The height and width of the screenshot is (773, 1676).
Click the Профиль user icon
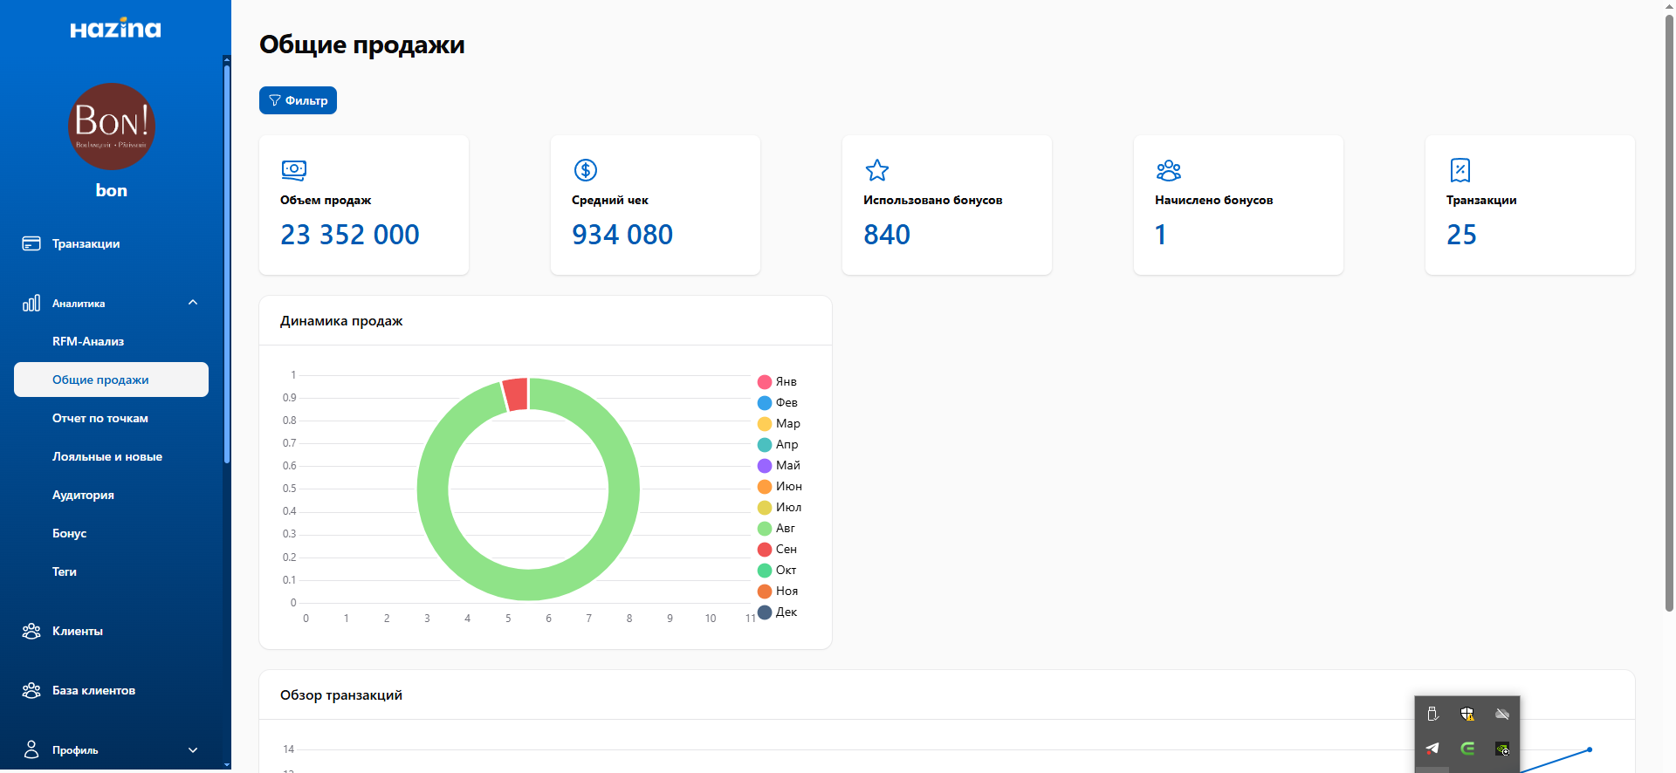(31, 749)
